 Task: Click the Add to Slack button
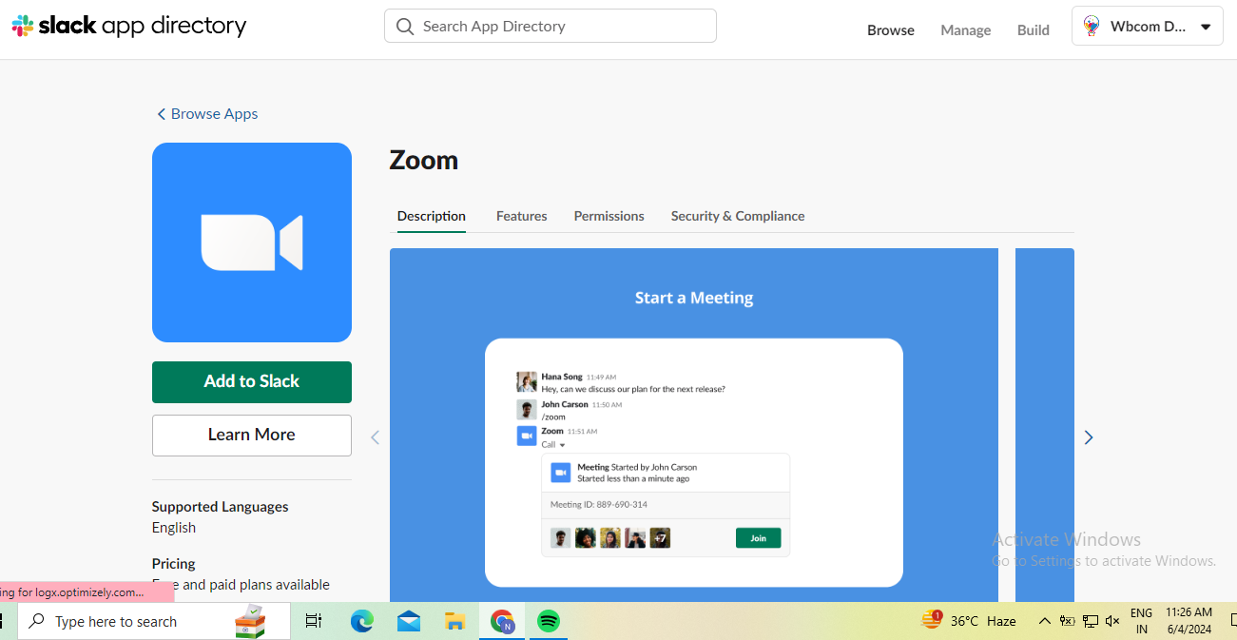(252, 381)
